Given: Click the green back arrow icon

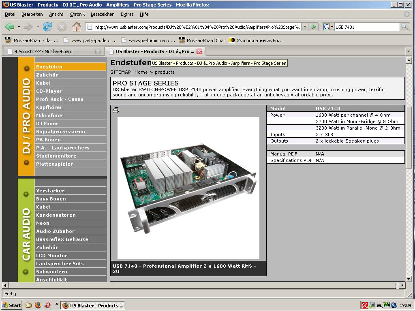Looking at the screenshot, I should 9,27.
